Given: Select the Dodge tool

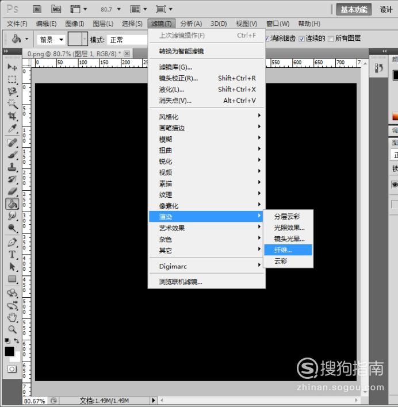Looking at the screenshot, I should click(x=12, y=228).
